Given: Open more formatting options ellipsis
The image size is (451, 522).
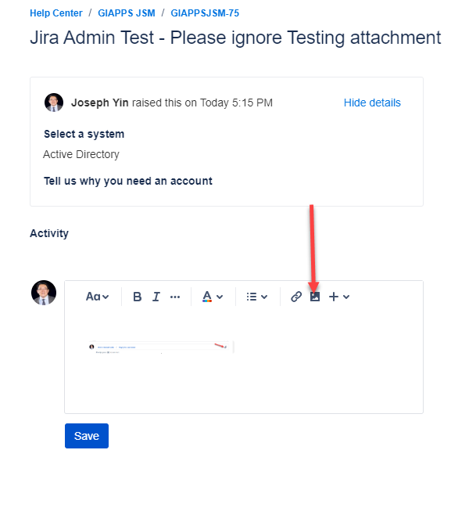Looking at the screenshot, I should coord(175,297).
